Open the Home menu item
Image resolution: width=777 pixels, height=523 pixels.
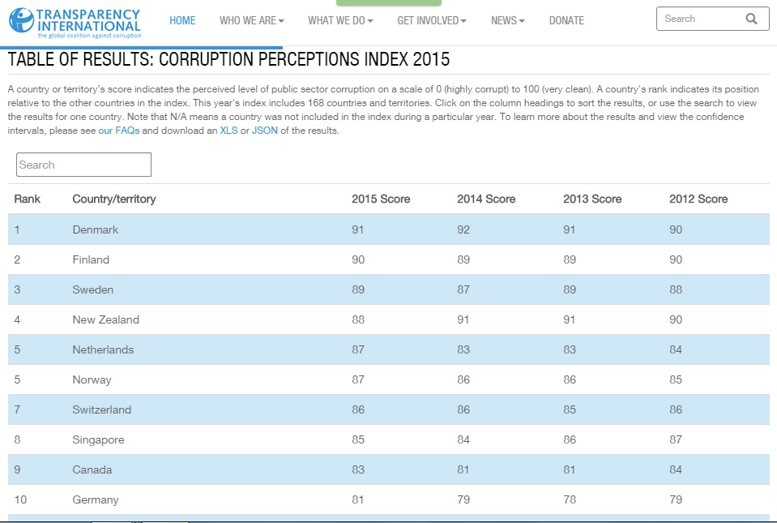tap(182, 20)
